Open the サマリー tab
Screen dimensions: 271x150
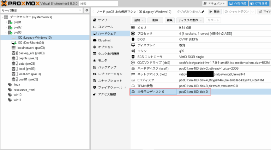110,20
